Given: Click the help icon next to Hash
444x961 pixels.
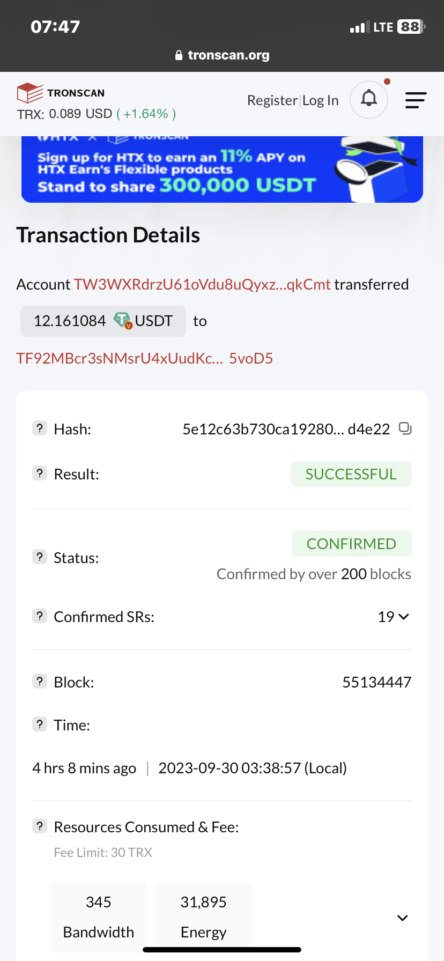Looking at the screenshot, I should pos(40,428).
